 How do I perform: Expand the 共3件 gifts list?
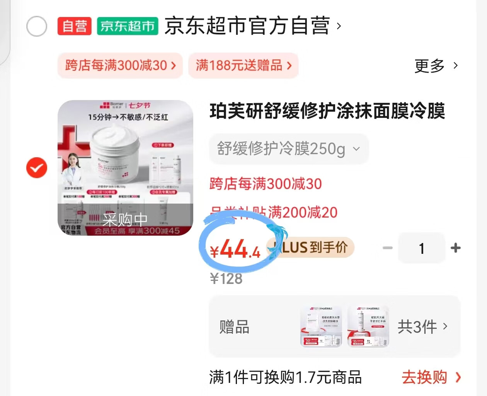422,327
